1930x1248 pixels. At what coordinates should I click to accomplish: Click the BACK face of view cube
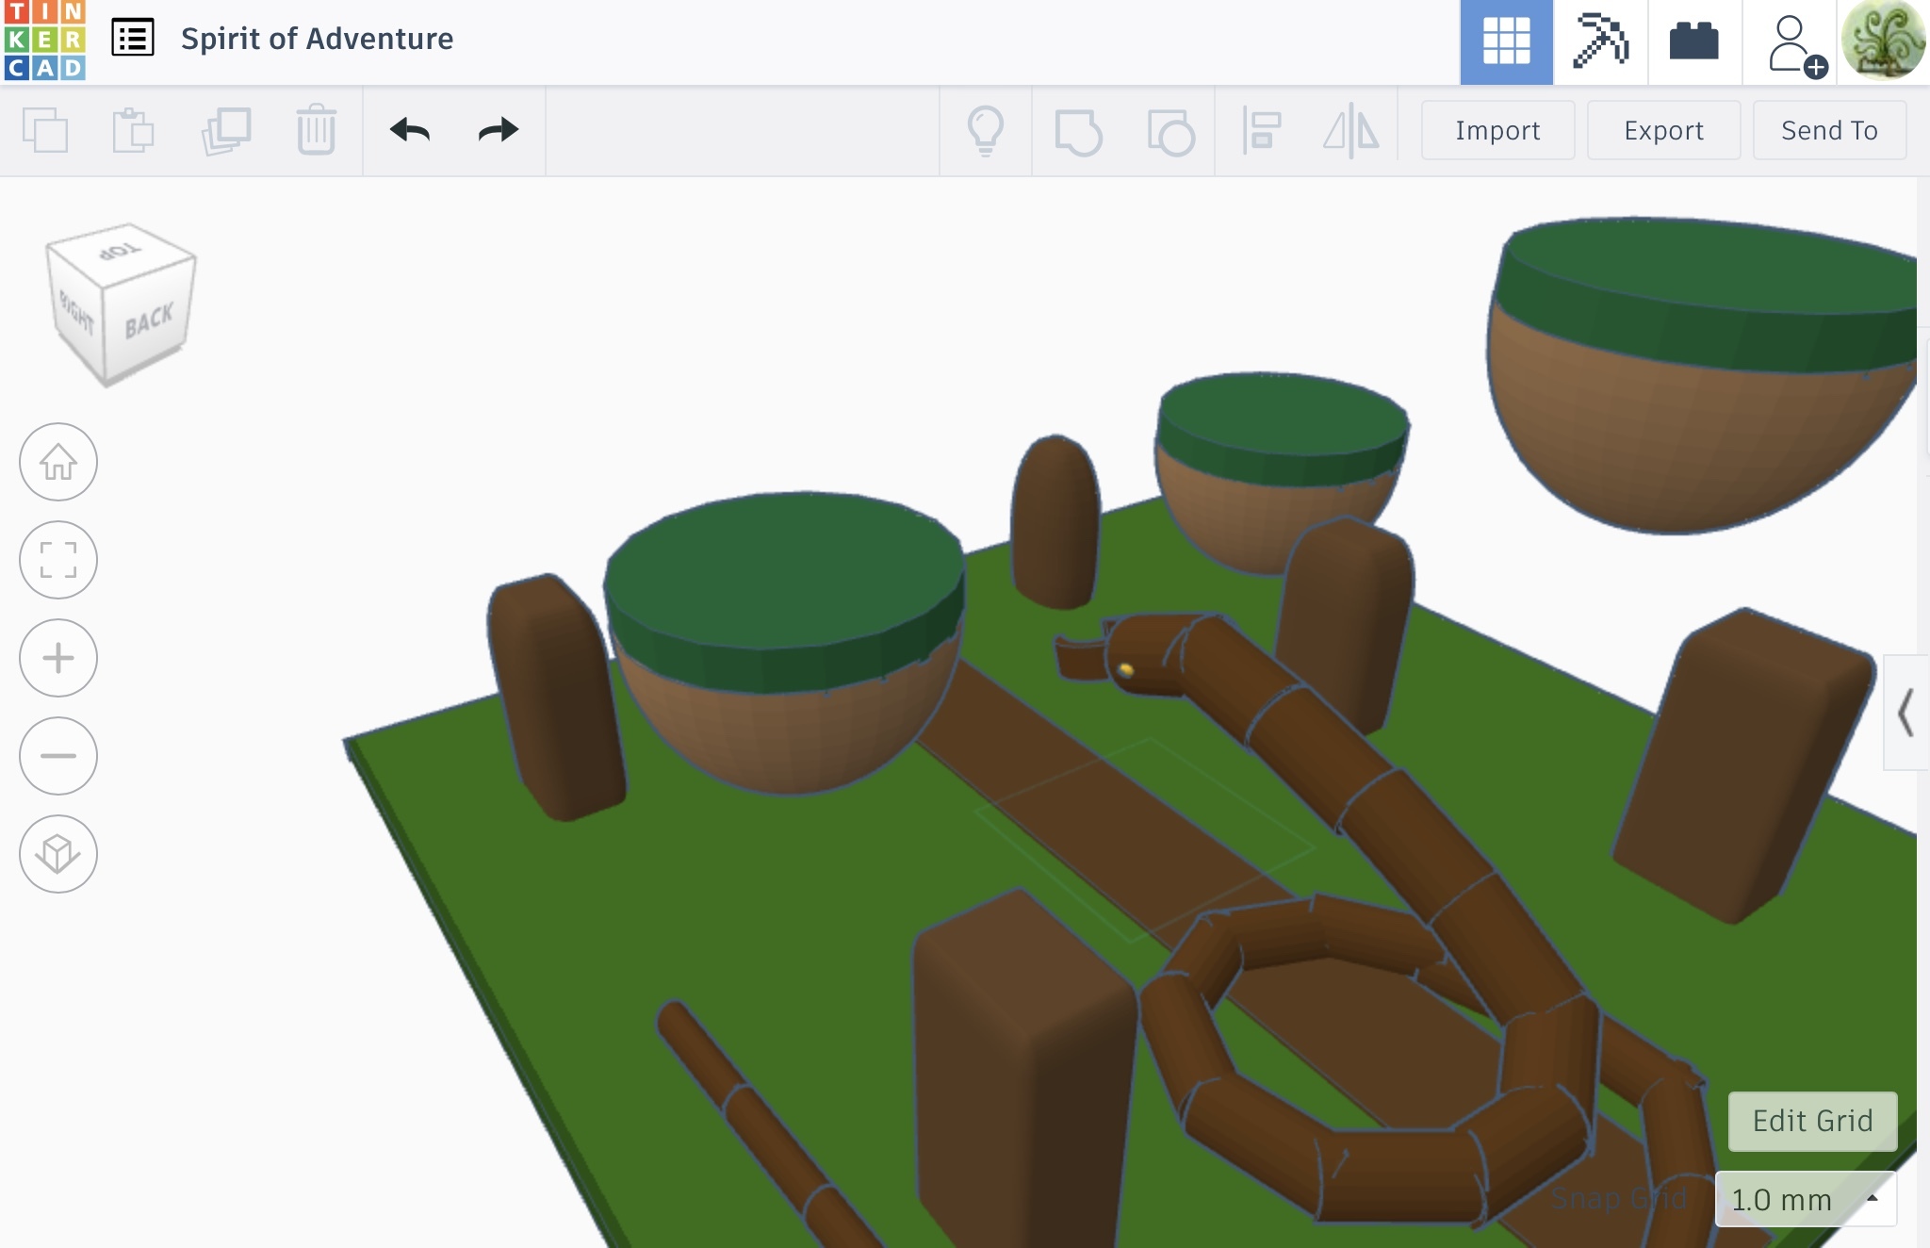[x=149, y=320]
